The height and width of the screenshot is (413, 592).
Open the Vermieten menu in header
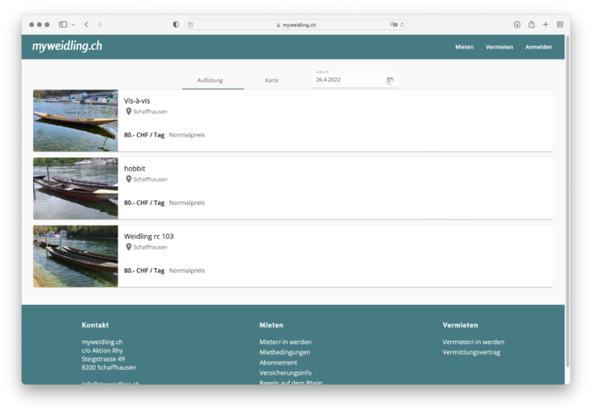(499, 47)
